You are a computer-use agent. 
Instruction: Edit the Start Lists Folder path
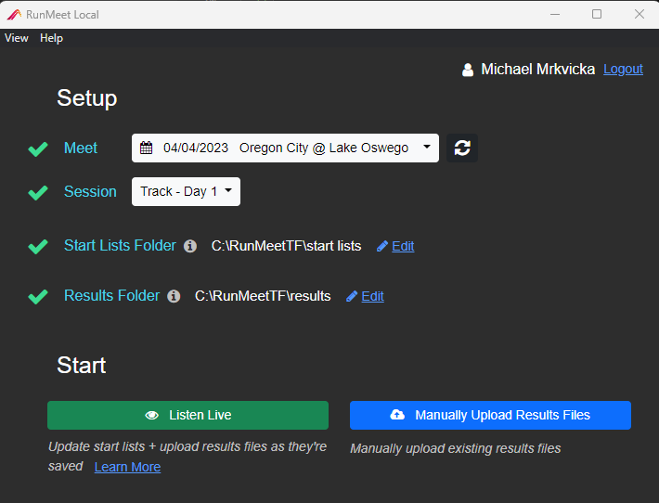[x=403, y=246]
